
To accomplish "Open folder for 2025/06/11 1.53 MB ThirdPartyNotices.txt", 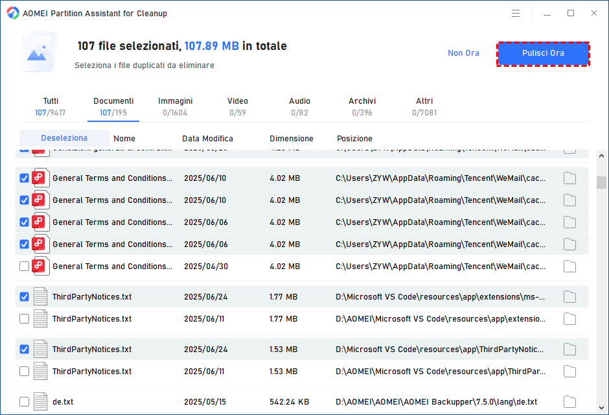I will pos(569,372).
